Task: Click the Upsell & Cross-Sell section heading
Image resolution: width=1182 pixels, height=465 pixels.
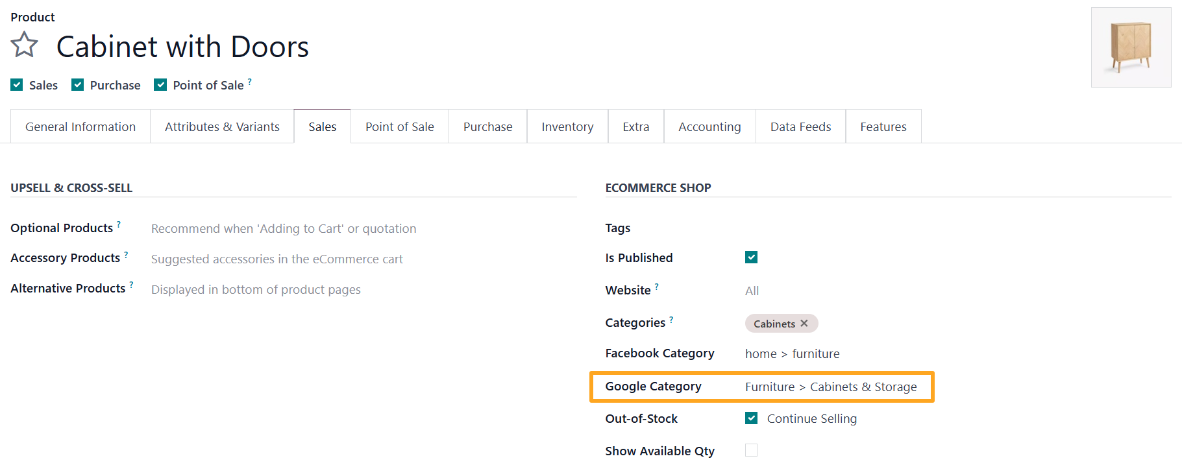Action: 71,187
